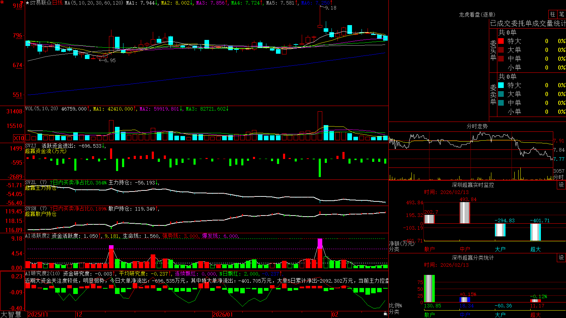Switch to 柱 bar view
The image size is (566, 318).
tap(553, 14)
